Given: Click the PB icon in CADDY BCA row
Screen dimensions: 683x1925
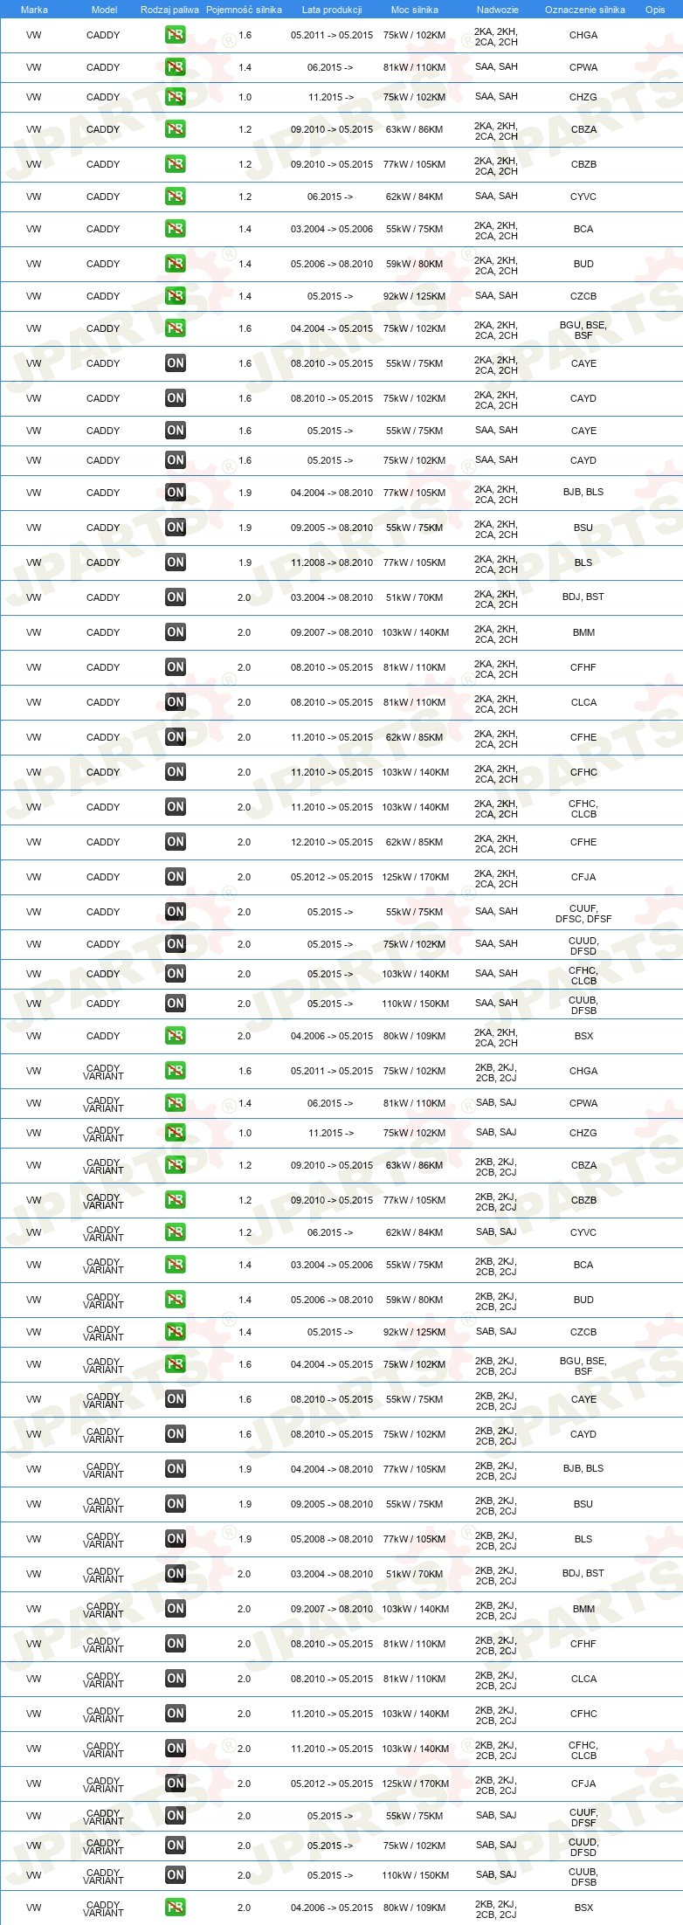Looking at the screenshot, I should pos(176,229).
